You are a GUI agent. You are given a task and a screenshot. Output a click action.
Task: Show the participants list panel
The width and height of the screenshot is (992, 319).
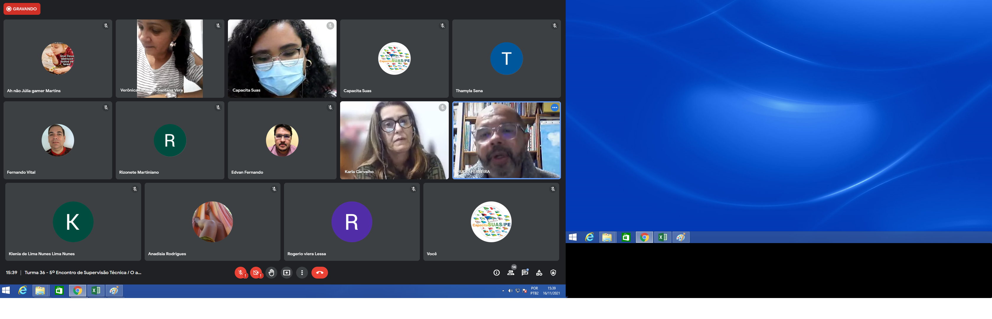[511, 273]
